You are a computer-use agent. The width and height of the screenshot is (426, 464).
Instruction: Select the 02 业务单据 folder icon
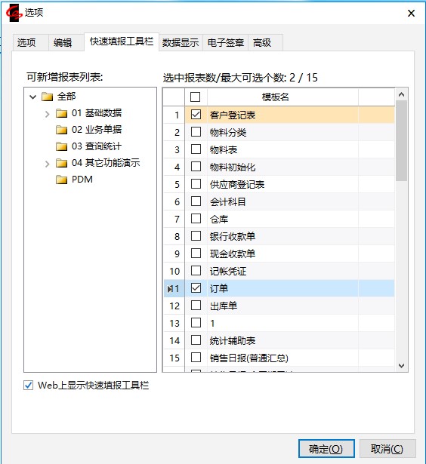point(61,130)
